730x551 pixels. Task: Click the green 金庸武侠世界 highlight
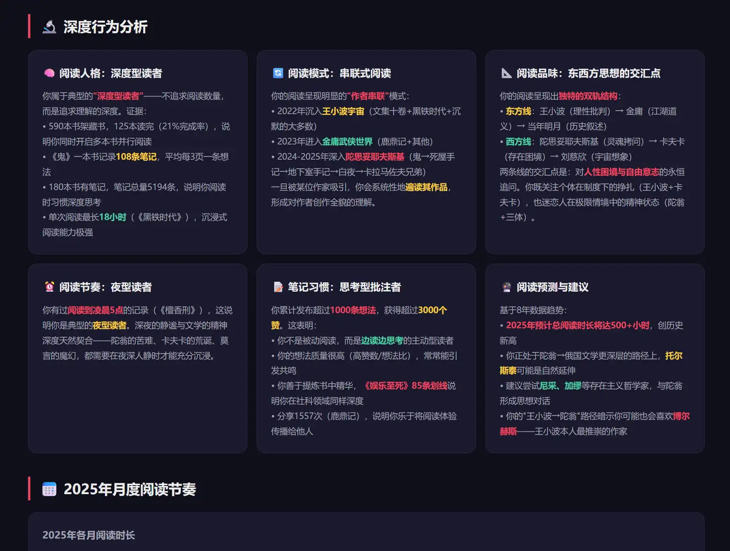(347, 142)
